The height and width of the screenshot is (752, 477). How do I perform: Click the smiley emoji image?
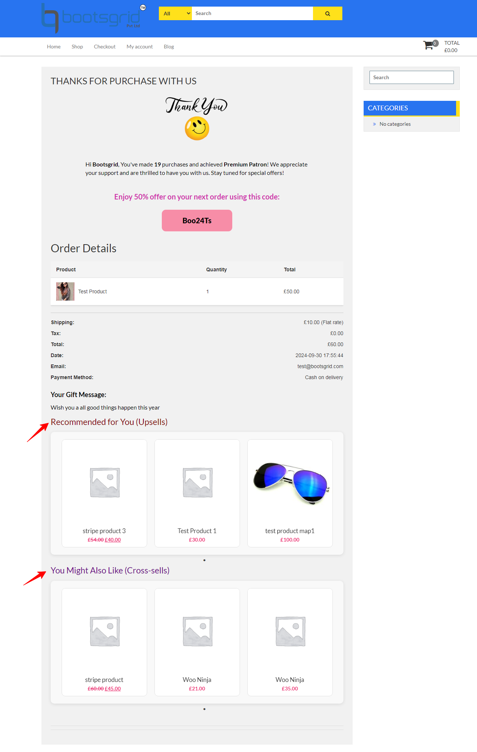[x=197, y=128]
